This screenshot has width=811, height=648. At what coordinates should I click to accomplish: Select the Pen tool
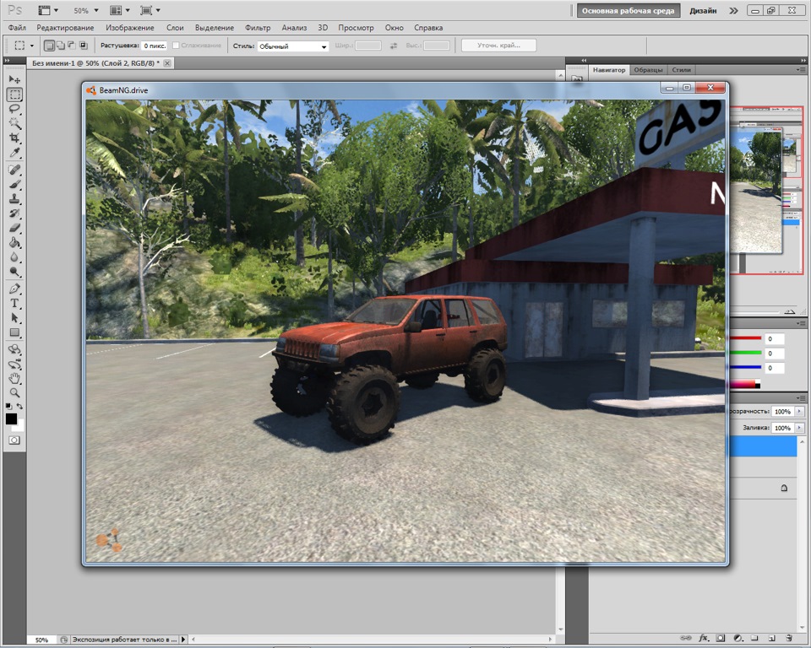(14, 289)
